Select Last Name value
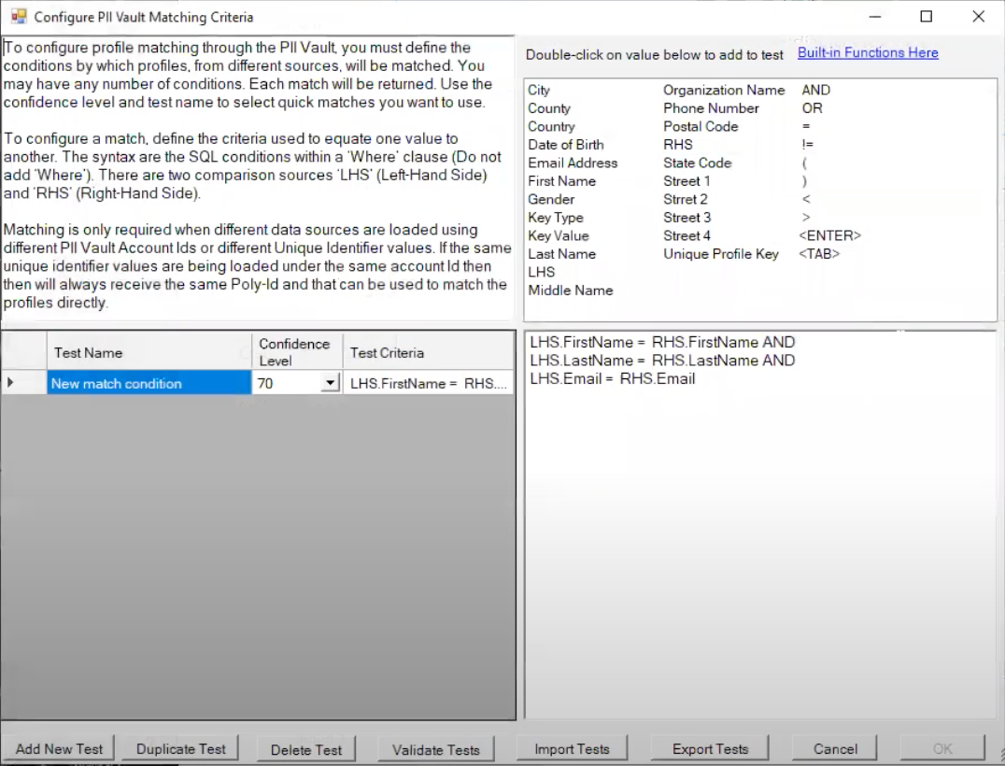The height and width of the screenshot is (766, 1005). pyautogui.click(x=562, y=254)
